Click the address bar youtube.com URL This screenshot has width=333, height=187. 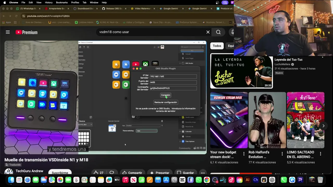coord(48,16)
